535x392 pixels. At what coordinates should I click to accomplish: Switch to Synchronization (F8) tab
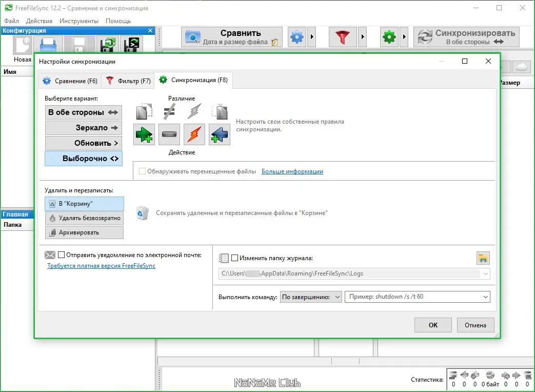coord(193,80)
